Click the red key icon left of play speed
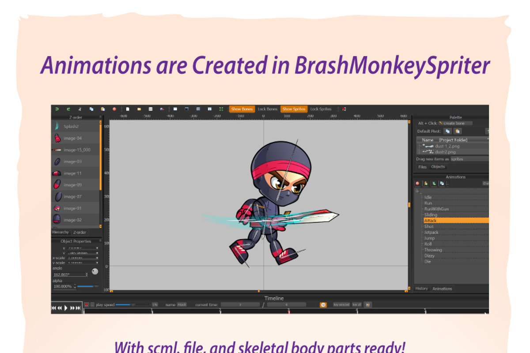 click(x=86, y=304)
